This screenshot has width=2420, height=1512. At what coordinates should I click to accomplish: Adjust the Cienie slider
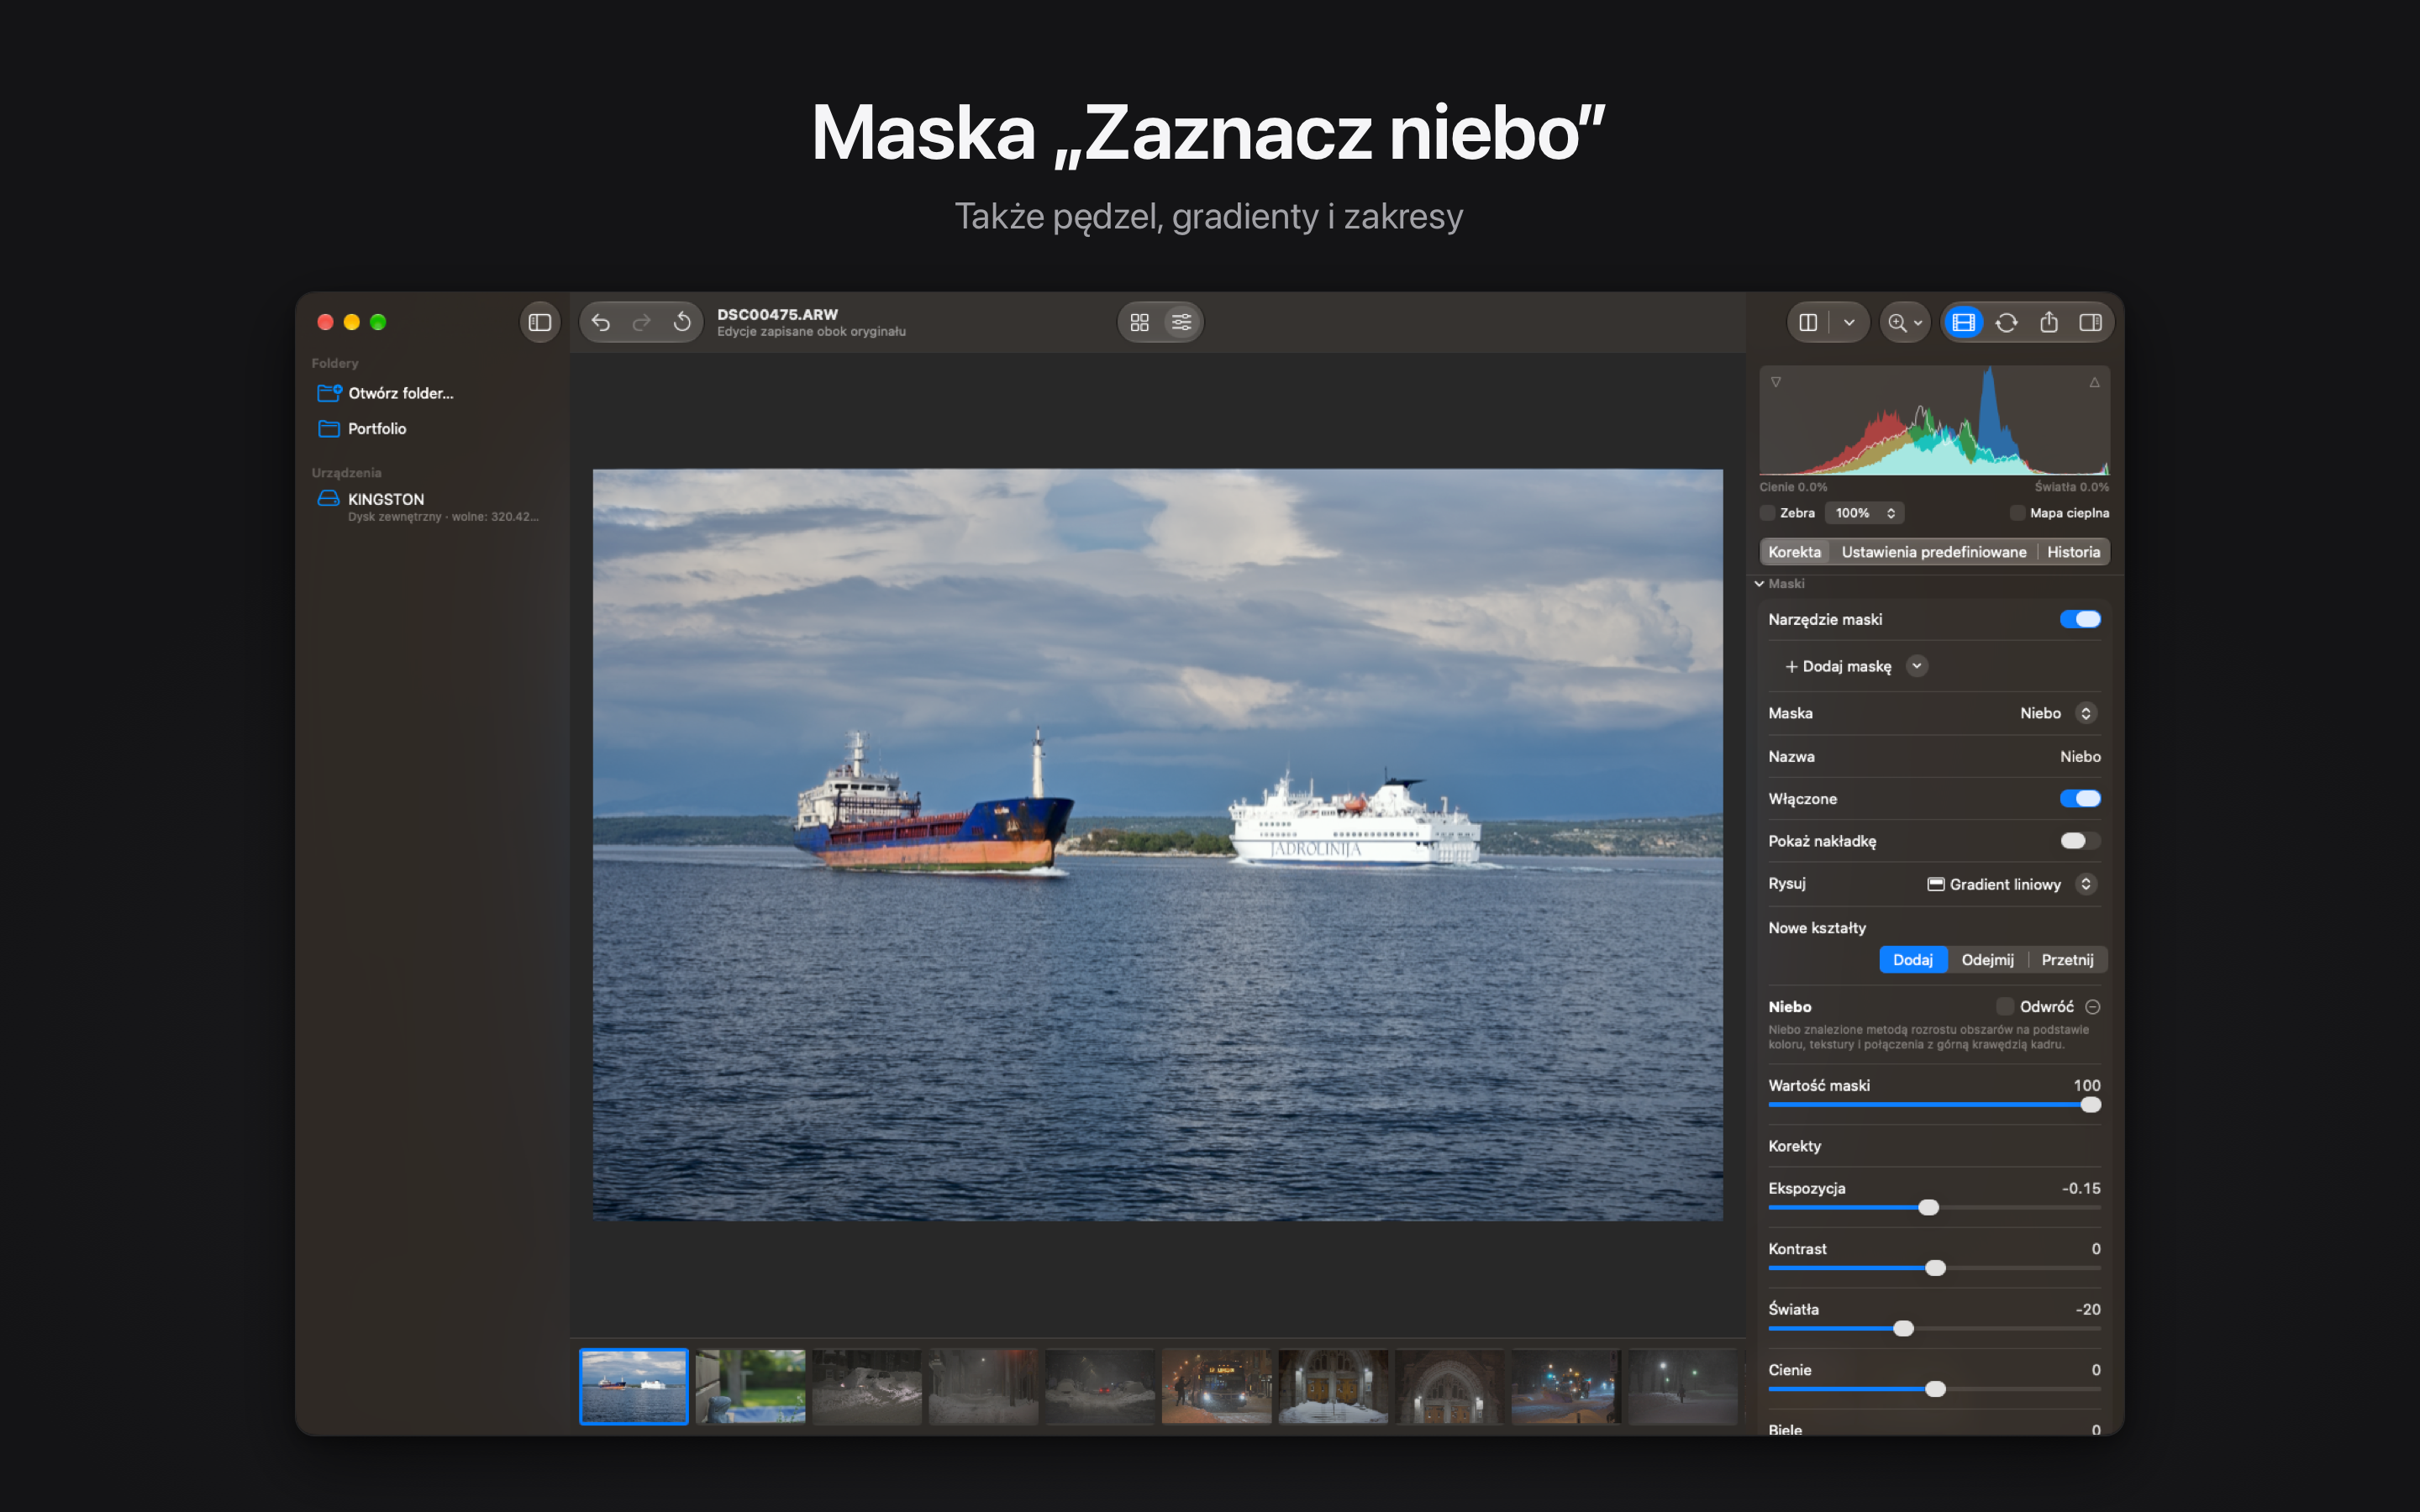(x=1934, y=1389)
